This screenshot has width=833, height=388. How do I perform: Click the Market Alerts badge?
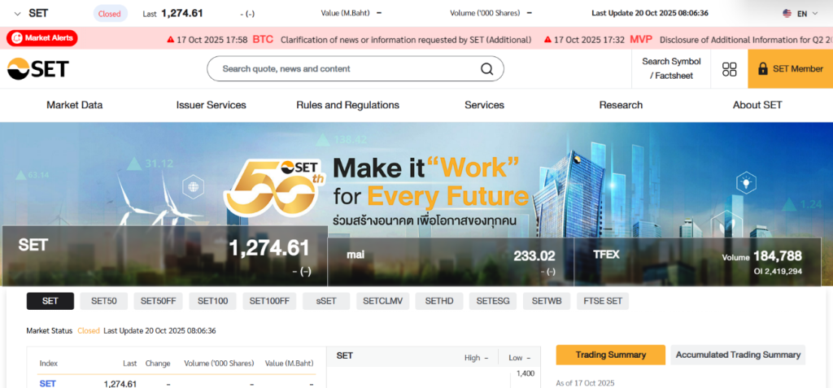(x=42, y=38)
